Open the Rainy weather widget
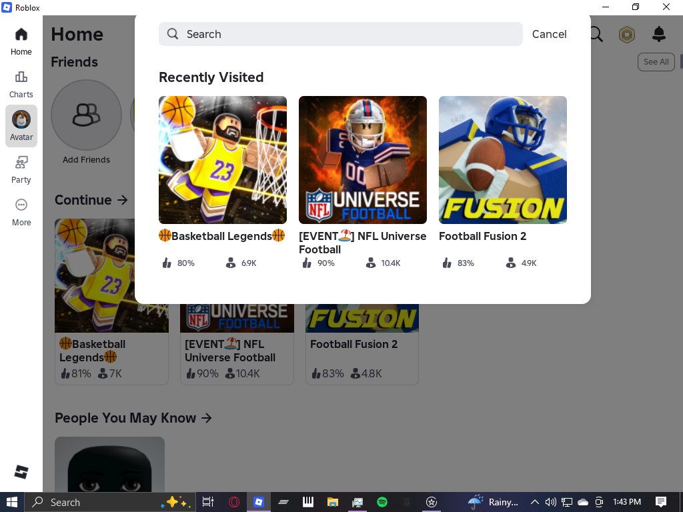Viewport: 683px width, 512px height. tap(494, 502)
